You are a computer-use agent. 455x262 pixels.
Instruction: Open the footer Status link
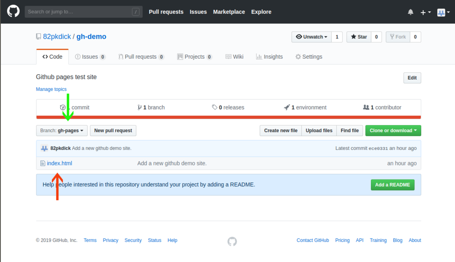[x=154, y=240]
